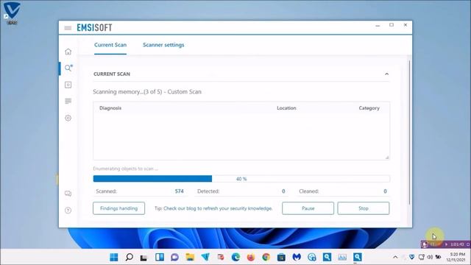
Task: Click the Findings handling button
Action: (118, 208)
